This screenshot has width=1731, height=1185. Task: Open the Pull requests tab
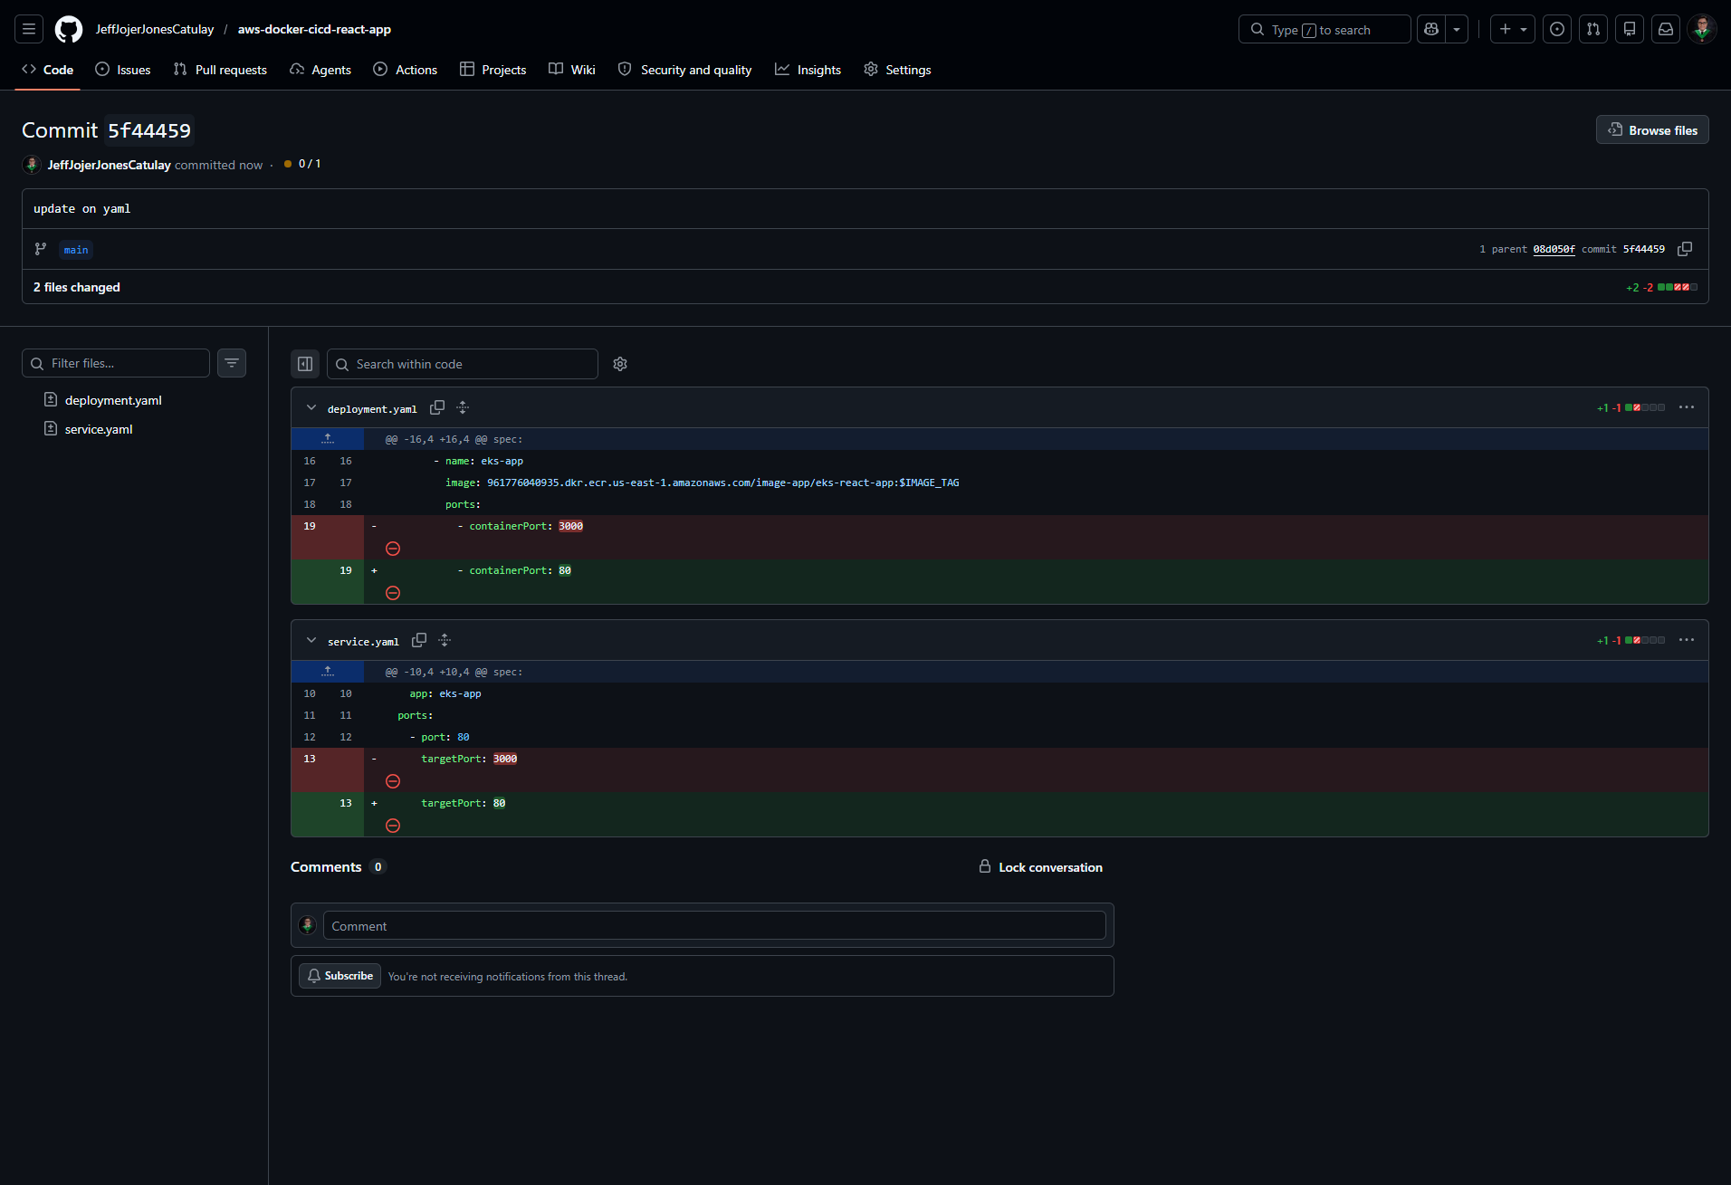click(x=220, y=70)
